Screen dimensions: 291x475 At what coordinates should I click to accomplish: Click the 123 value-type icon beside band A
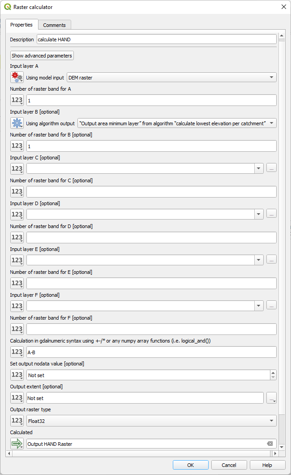17,100
